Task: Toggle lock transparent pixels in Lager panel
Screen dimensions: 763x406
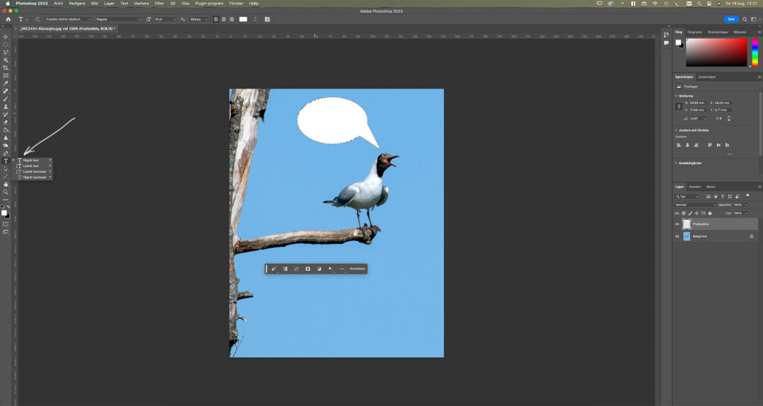Action: coord(684,213)
